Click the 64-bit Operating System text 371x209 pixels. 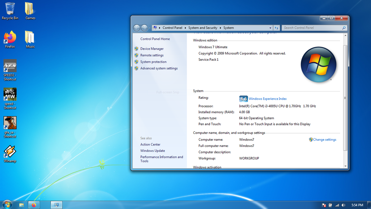[257, 118]
